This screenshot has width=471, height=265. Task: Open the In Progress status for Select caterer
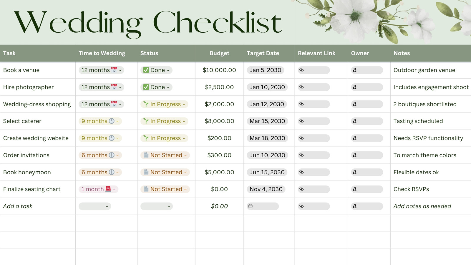coord(164,121)
